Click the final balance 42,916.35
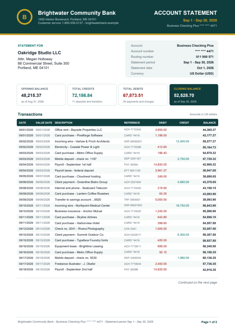Image resolution: width=235 pixels, height=333 pixels. [x=209, y=270]
